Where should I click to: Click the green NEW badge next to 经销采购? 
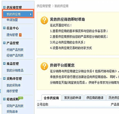21,98
